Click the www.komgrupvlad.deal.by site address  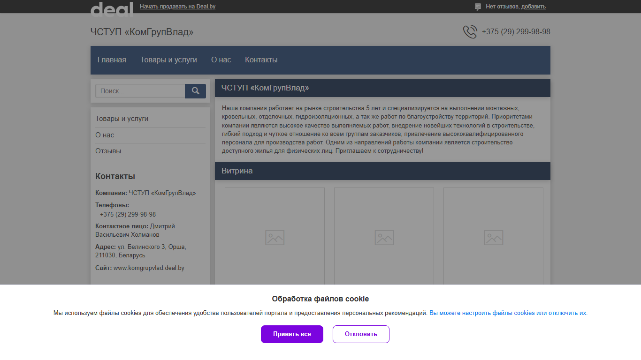149,268
